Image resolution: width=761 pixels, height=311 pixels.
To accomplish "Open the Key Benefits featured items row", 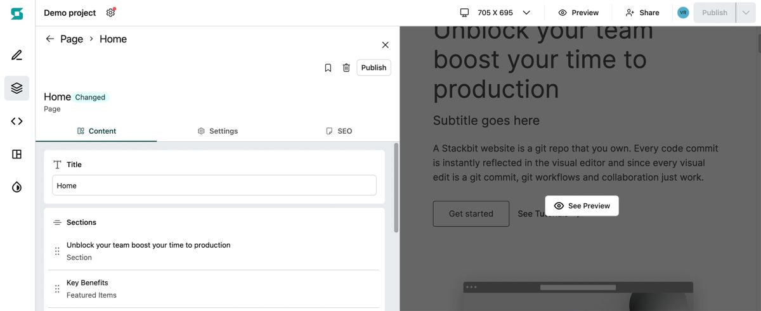I will coord(214,289).
